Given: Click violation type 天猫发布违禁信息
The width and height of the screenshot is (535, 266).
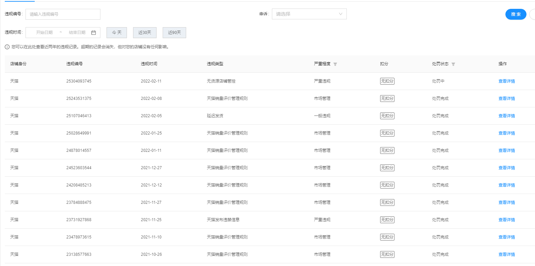Looking at the screenshot, I should click(x=223, y=220).
